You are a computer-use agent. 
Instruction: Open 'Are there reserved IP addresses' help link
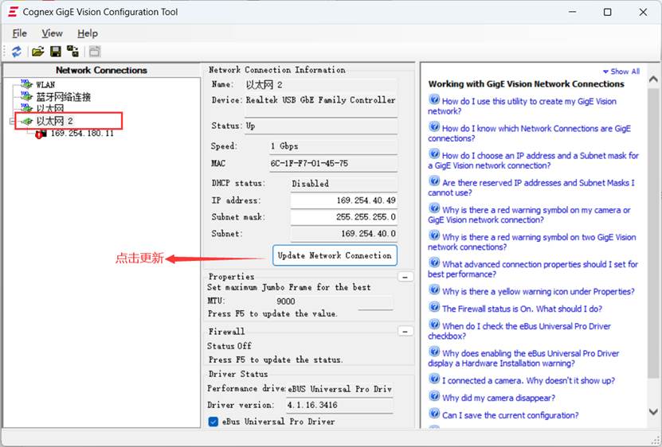tap(531, 188)
